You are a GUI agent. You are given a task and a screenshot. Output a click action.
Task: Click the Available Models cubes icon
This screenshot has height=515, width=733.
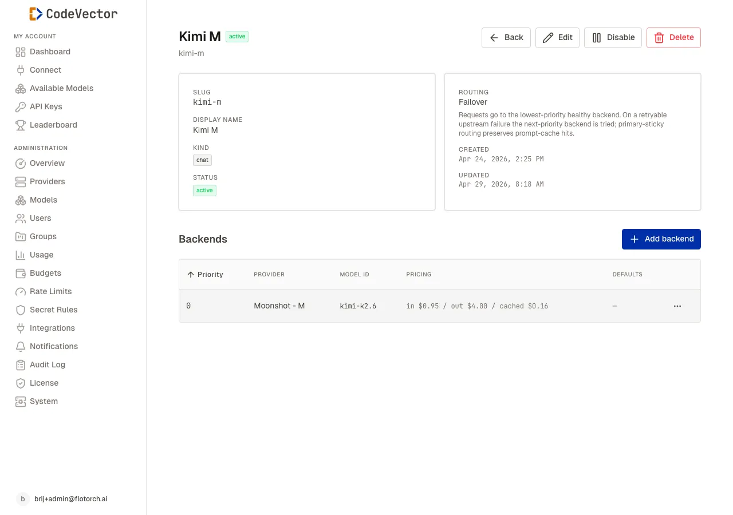pyautogui.click(x=21, y=88)
